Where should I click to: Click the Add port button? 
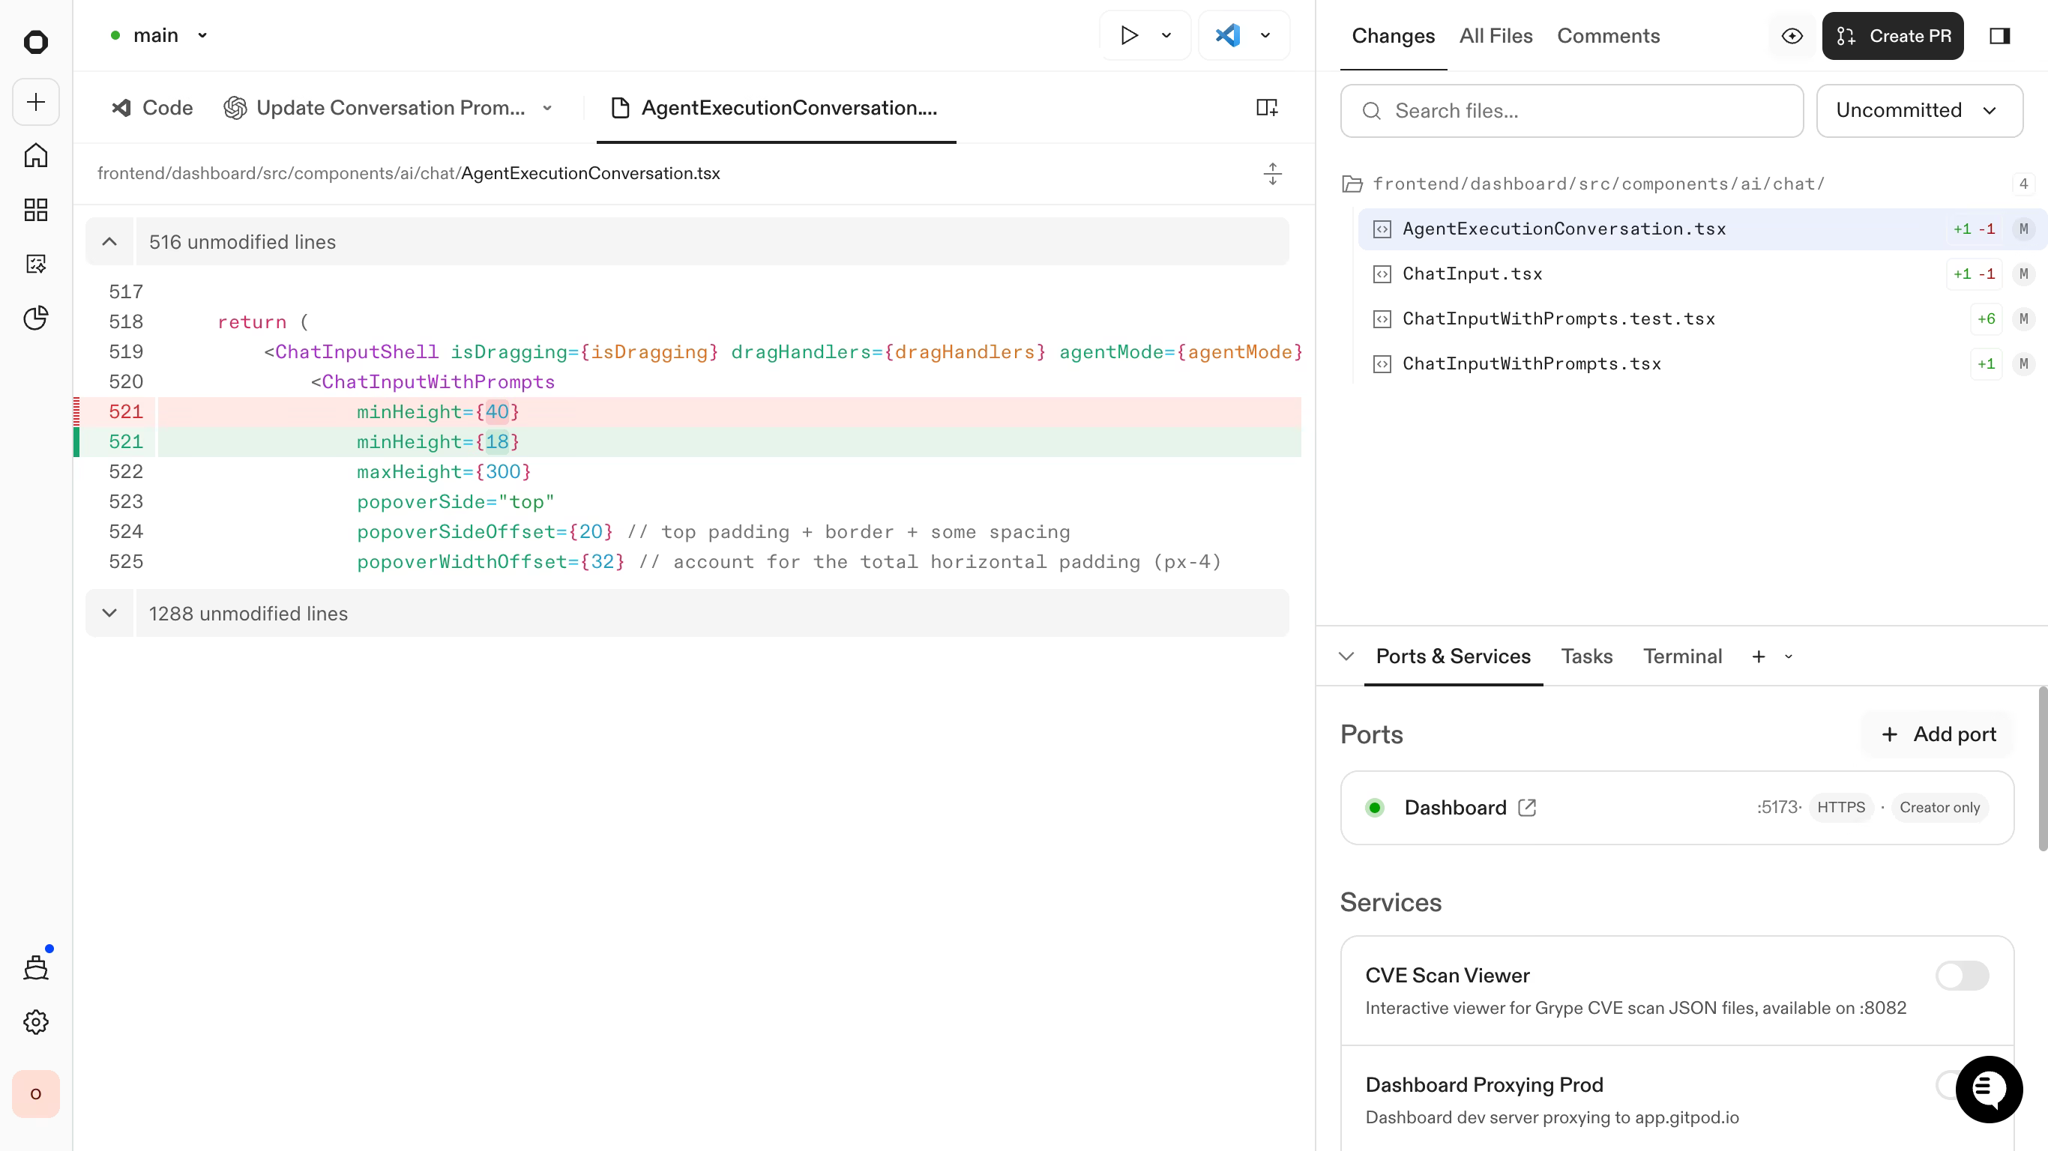(x=1938, y=734)
